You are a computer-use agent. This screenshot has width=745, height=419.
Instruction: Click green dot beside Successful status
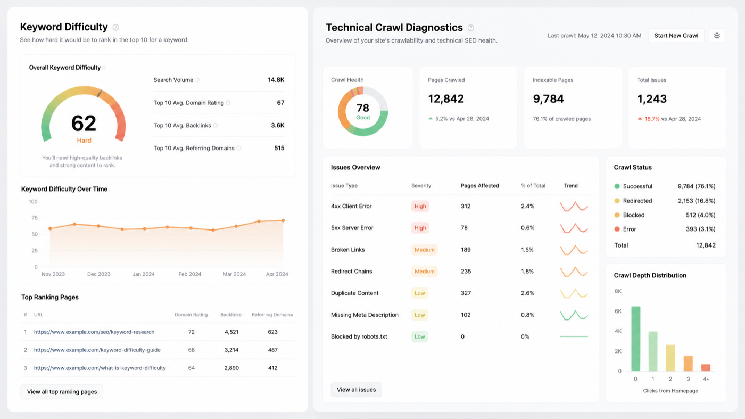(617, 186)
